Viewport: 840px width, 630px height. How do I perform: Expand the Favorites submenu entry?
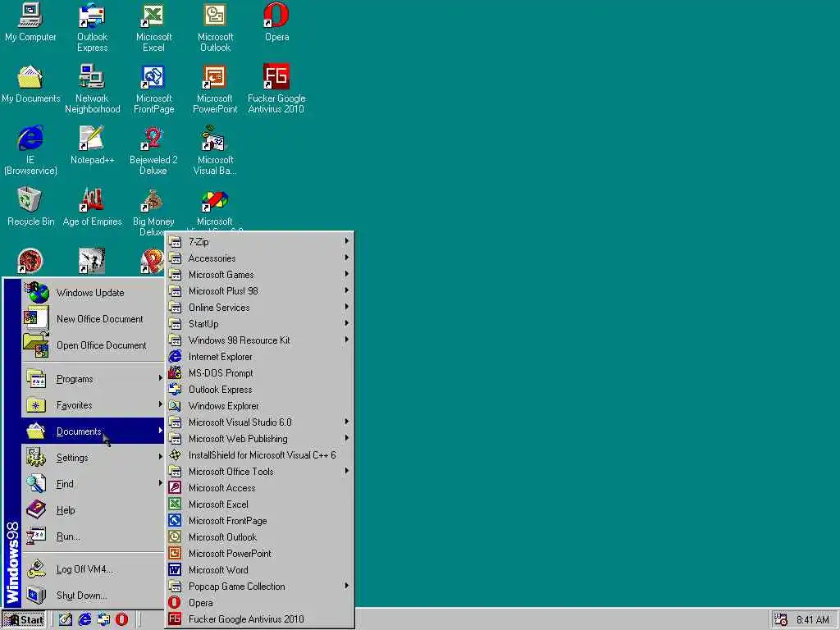point(93,405)
